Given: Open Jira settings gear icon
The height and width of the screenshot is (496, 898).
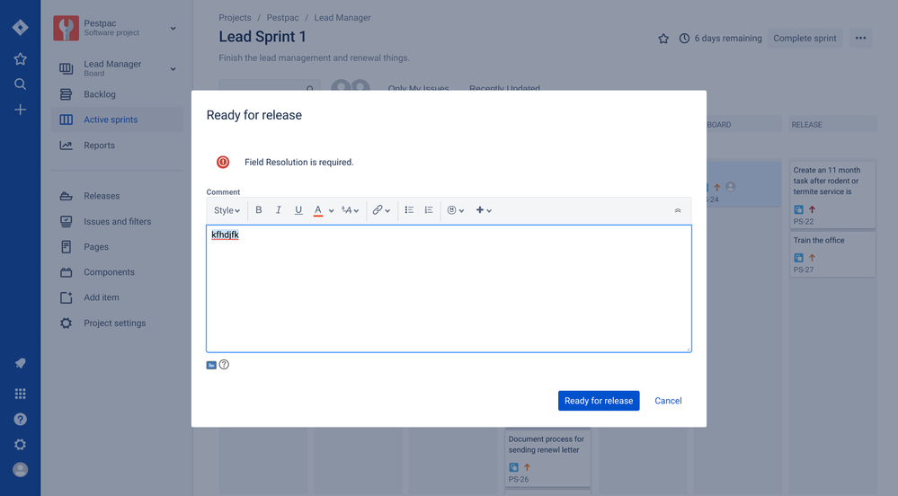Looking at the screenshot, I should [20, 445].
